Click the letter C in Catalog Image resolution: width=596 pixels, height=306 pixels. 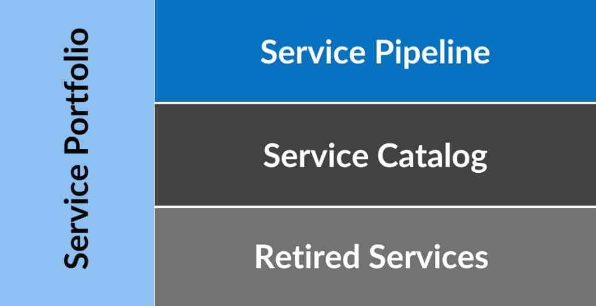coord(387,156)
